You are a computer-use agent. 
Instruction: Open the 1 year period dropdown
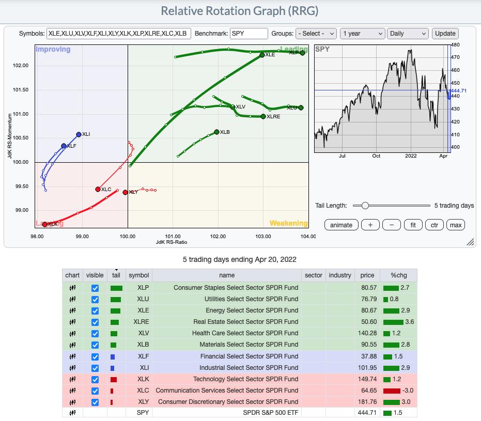coord(363,34)
